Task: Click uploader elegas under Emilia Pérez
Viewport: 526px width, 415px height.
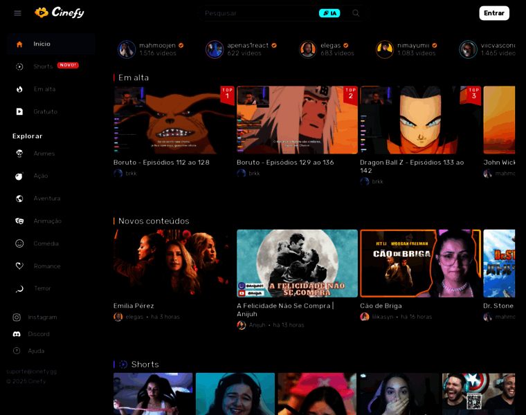Action: coord(134,317)
